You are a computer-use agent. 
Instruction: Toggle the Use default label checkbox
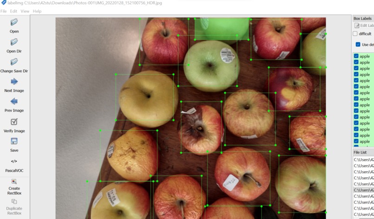[358, 45]
